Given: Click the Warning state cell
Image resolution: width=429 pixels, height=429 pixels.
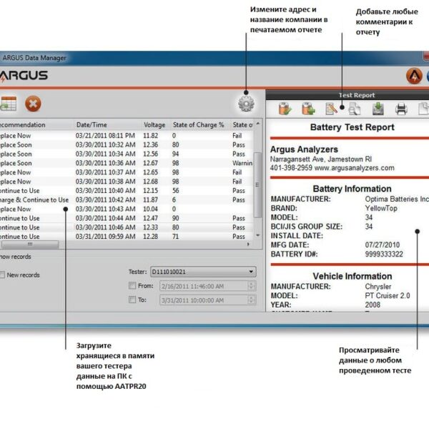Looking at the screenshot, I should [x=242, y=163].
